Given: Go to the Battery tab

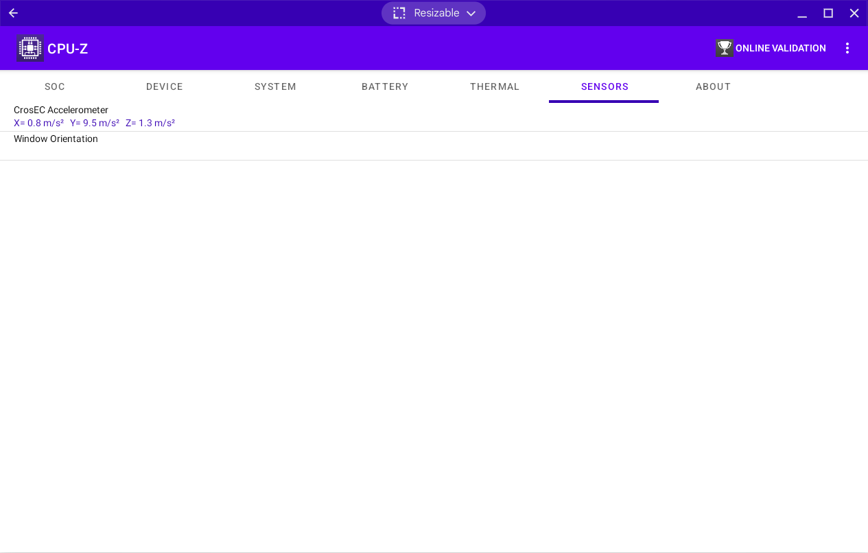Looking at the screenshot, I should pos(385,86).
